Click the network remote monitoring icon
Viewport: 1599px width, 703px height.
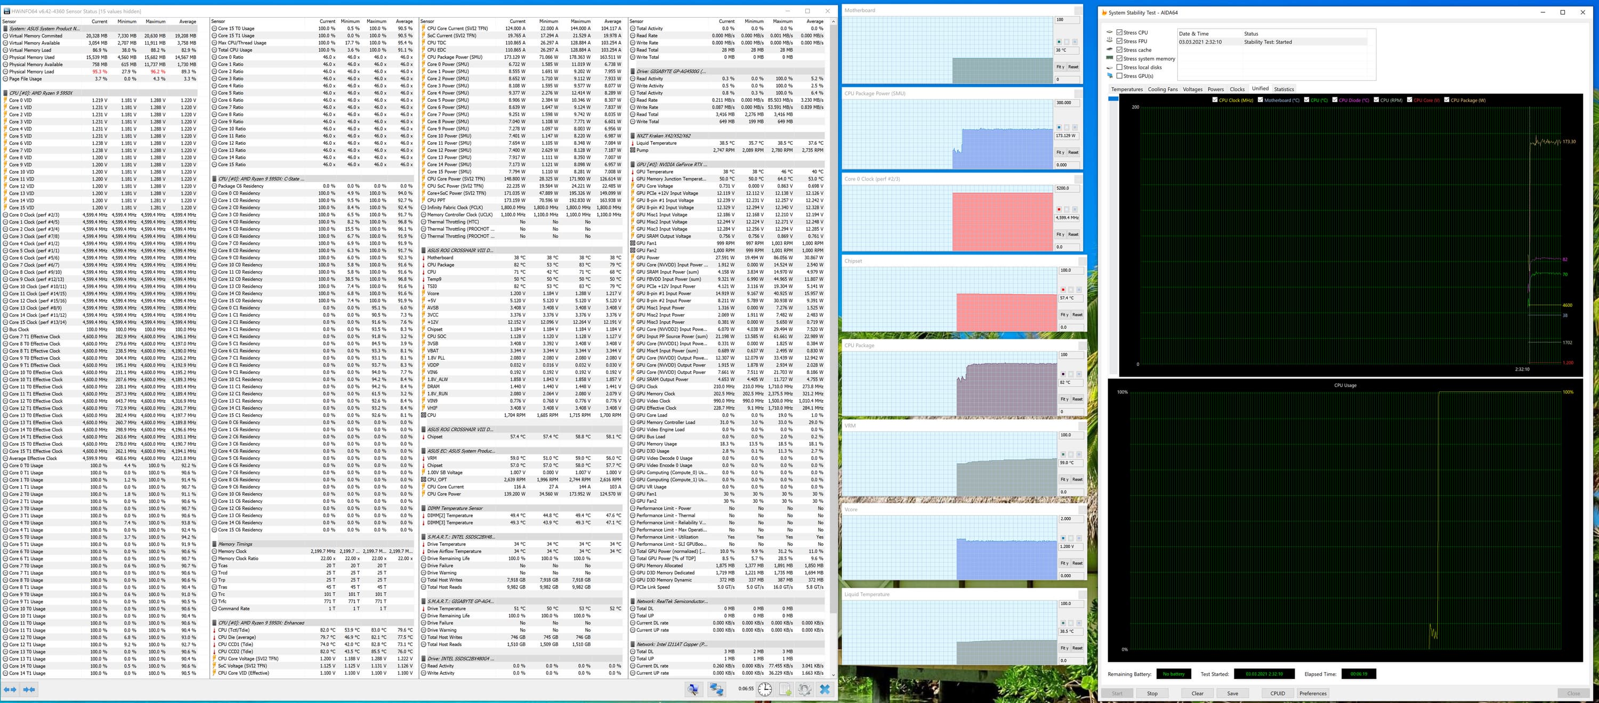pyautogui.click(x=717, y=689)
